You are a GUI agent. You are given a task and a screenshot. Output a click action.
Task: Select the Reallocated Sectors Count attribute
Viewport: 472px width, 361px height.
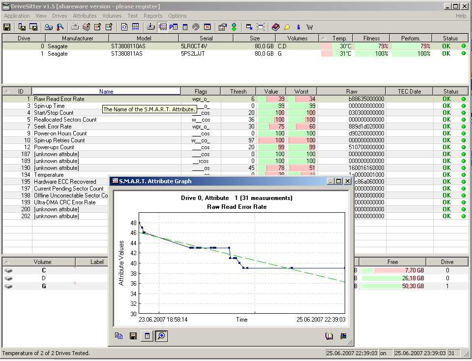click(x=235, y=120)
